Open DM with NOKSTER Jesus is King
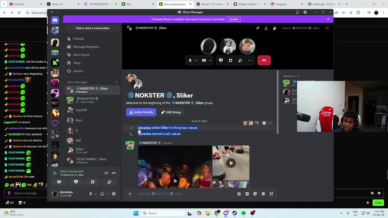 coord(92,100)
